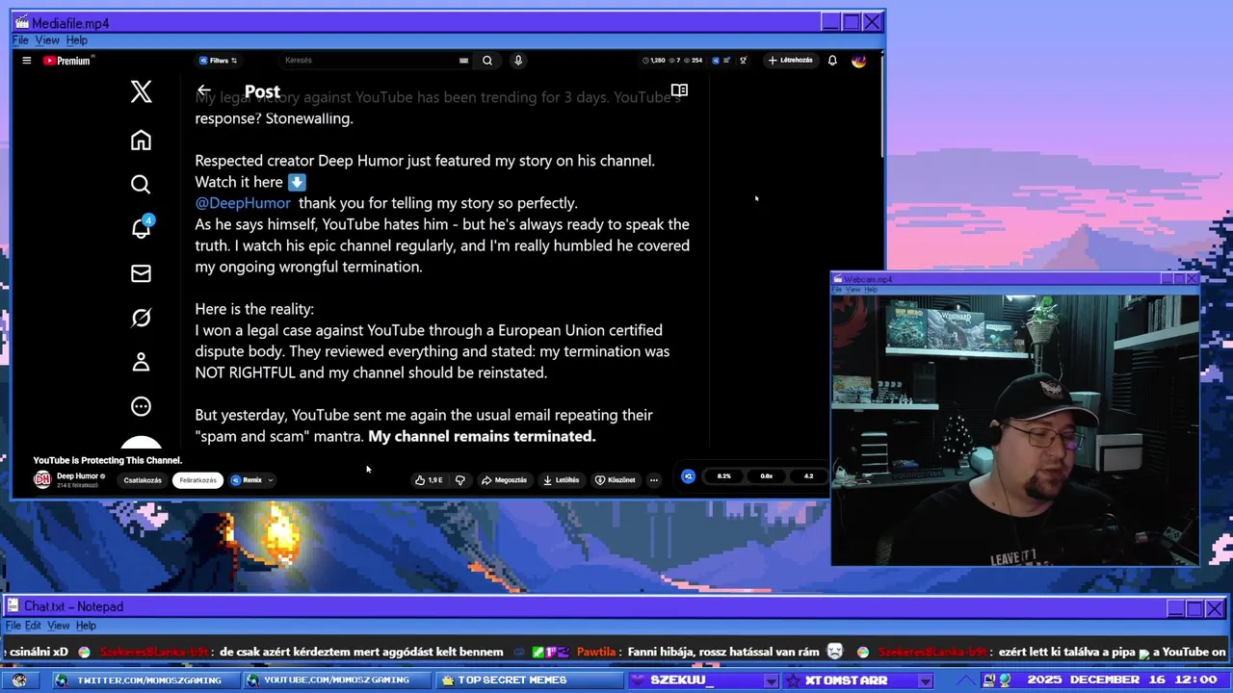Click the YouTube search magnifier button

click(487, 61)
